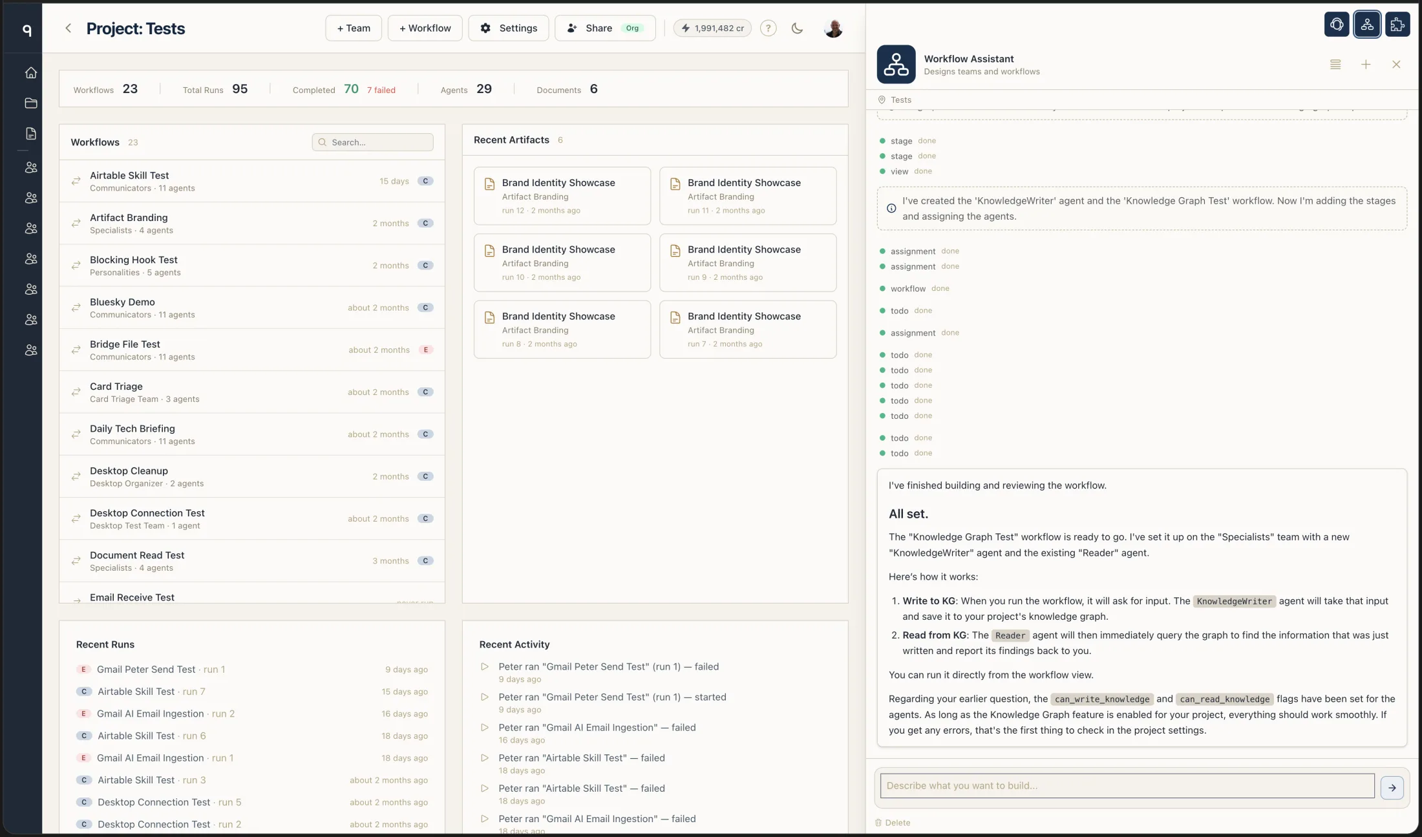Viewport: 1422px width, 837px height.
Task: Click play icon beside Gmail Peter Send Test failed
Action: point(484,666)
